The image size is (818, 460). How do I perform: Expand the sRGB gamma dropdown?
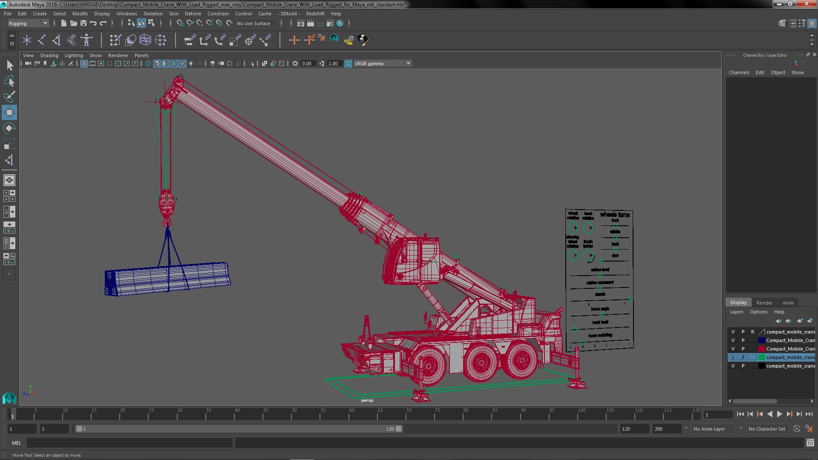408,63
